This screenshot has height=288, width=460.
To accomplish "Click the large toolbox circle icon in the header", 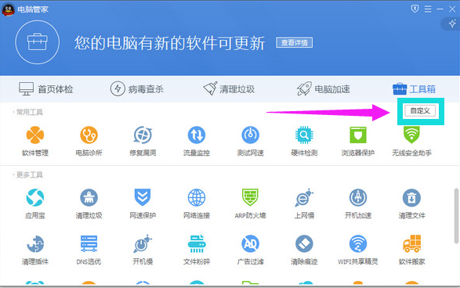I will (38, 42).
